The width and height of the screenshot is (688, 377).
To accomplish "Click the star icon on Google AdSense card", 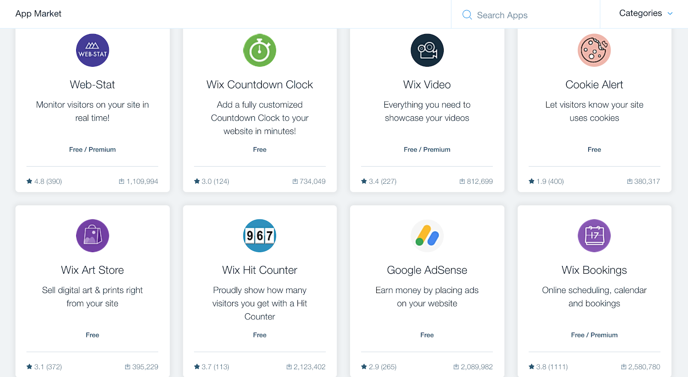I will point(364,367).
